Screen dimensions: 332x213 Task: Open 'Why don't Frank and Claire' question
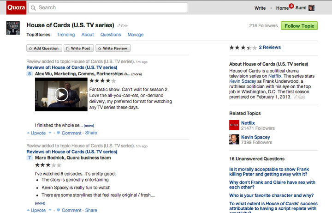pyautogui.click(x=272, y=185)
